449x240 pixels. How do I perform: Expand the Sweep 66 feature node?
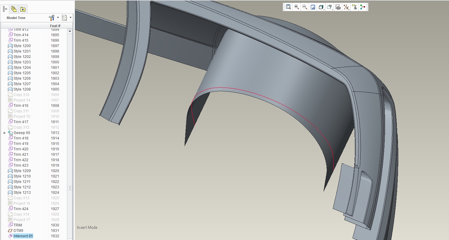[x=5, y=133]
